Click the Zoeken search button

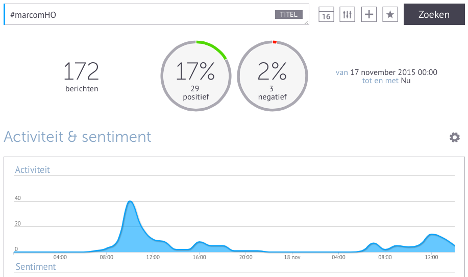pyautogui.click(x=434, y=14)
